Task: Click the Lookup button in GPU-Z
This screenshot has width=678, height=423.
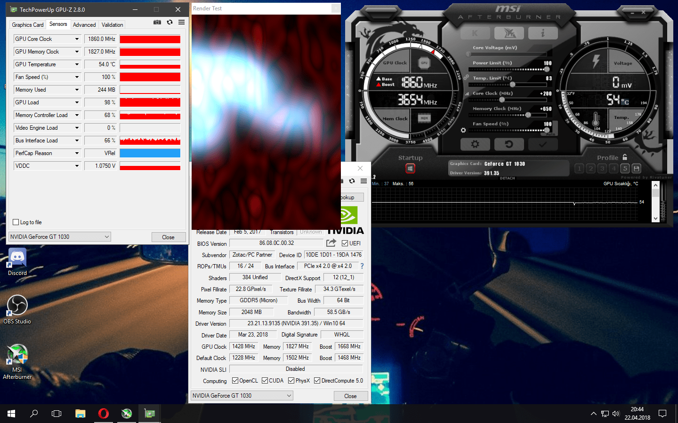Action: [352, 197]
